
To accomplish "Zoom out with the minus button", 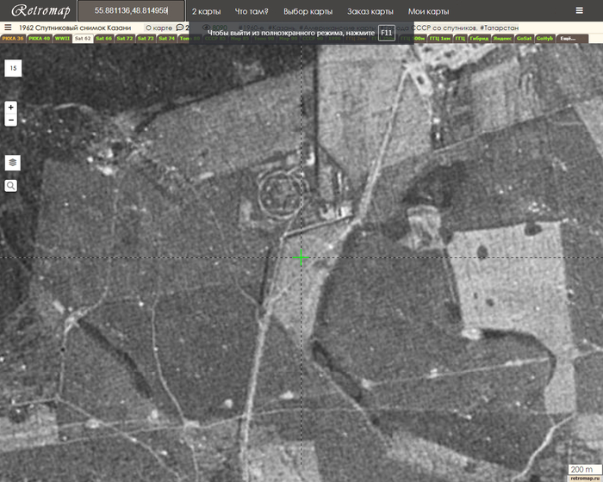I will [11, 120].
